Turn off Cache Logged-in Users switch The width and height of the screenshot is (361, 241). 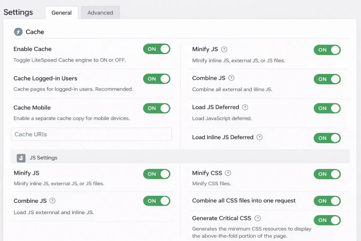click(156, 79)
